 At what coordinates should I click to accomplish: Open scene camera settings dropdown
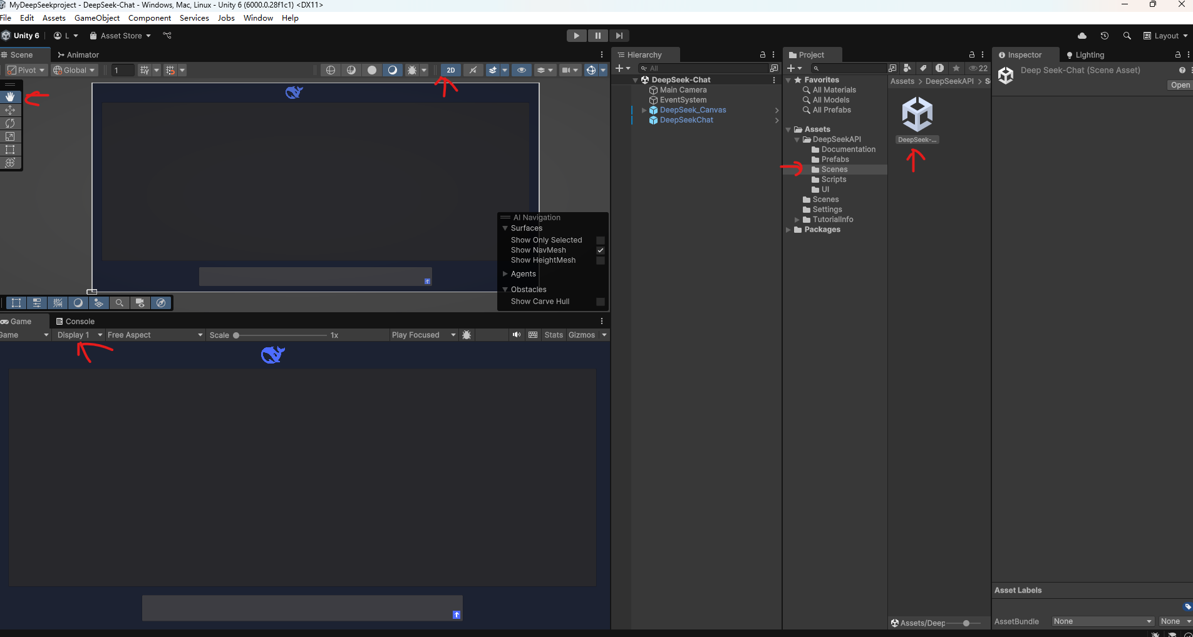pos(570,70)
